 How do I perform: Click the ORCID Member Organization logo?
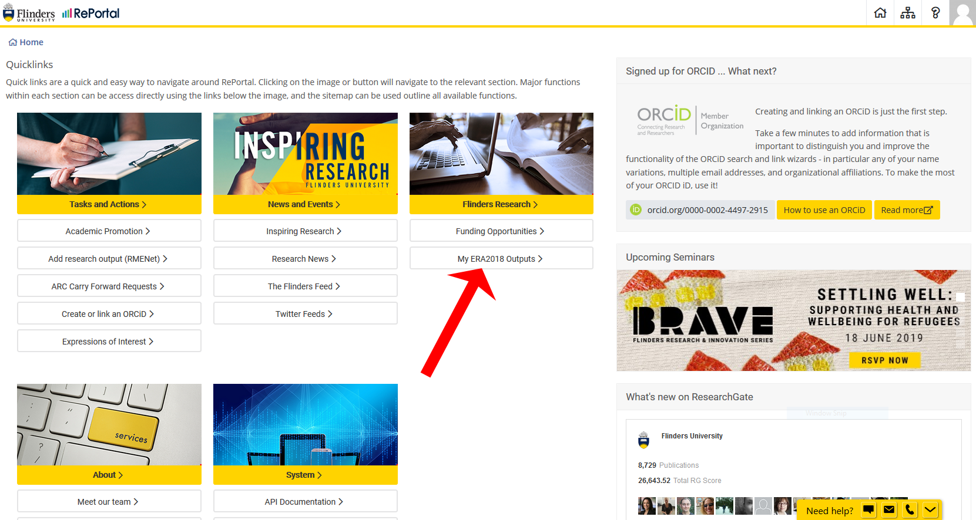(690, 120)
